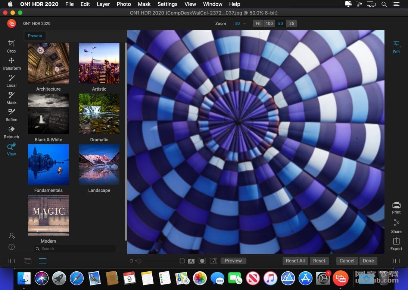Open the Edit panel icon

coord(396,47)
